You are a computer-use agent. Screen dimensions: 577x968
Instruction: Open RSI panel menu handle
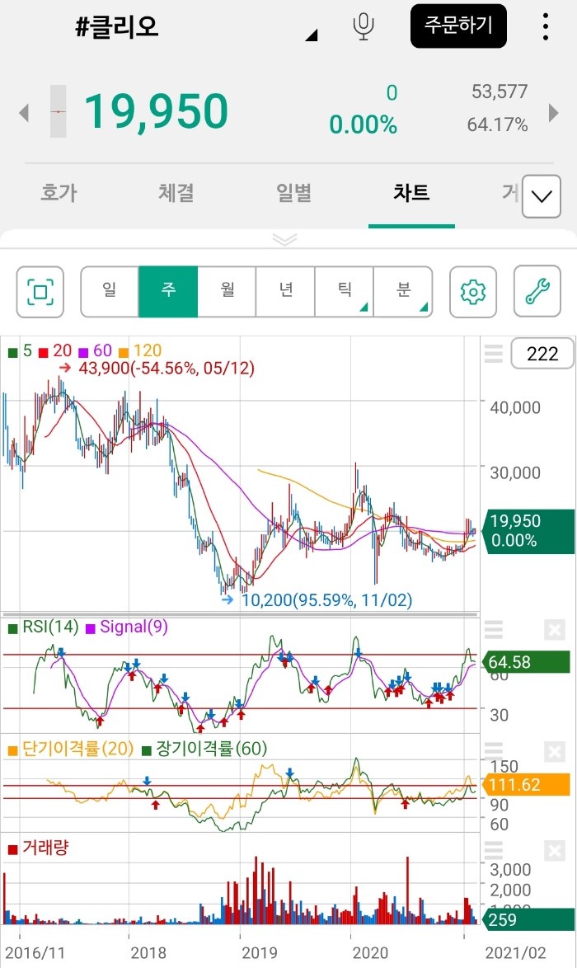coord(493,630)
